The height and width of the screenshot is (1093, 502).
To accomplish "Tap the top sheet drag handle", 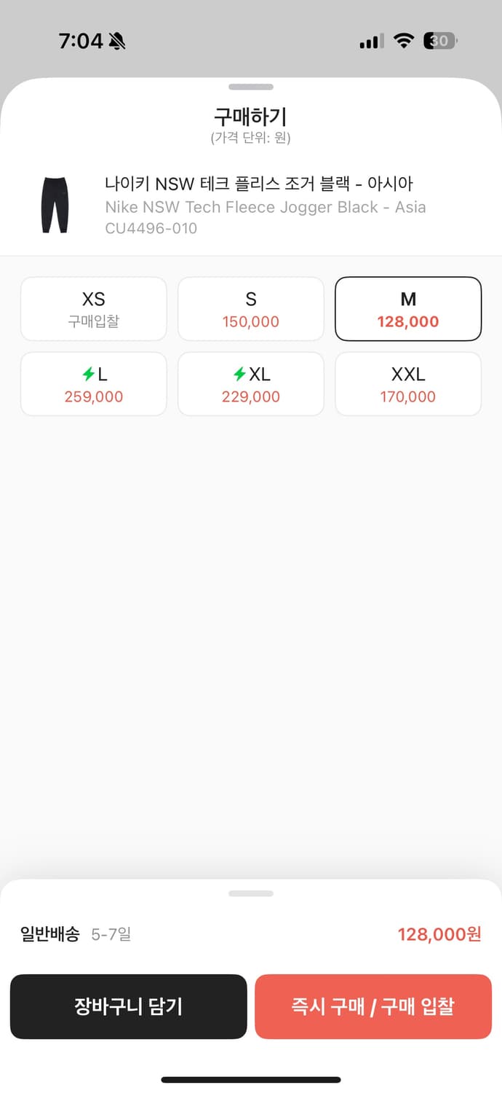I will (251, 87).
